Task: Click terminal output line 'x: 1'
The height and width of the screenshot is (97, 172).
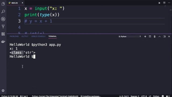Action: (13, 48)
